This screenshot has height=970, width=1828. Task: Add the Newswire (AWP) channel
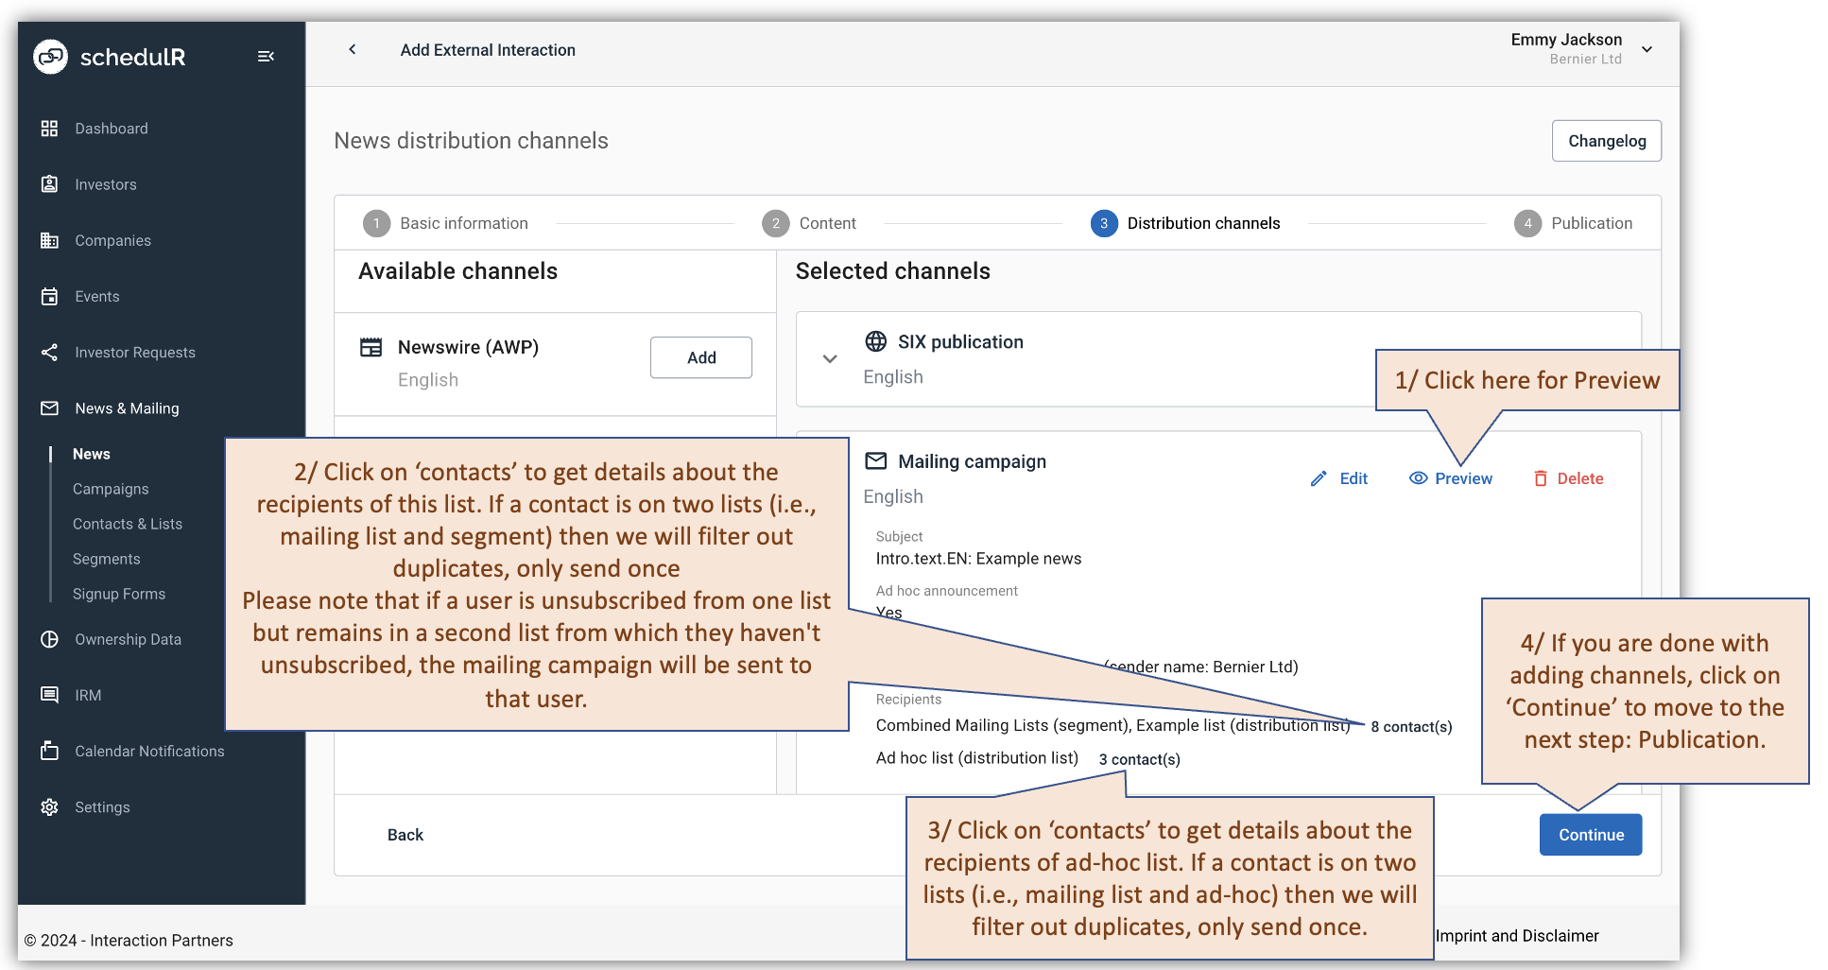(x=700, y=357)
